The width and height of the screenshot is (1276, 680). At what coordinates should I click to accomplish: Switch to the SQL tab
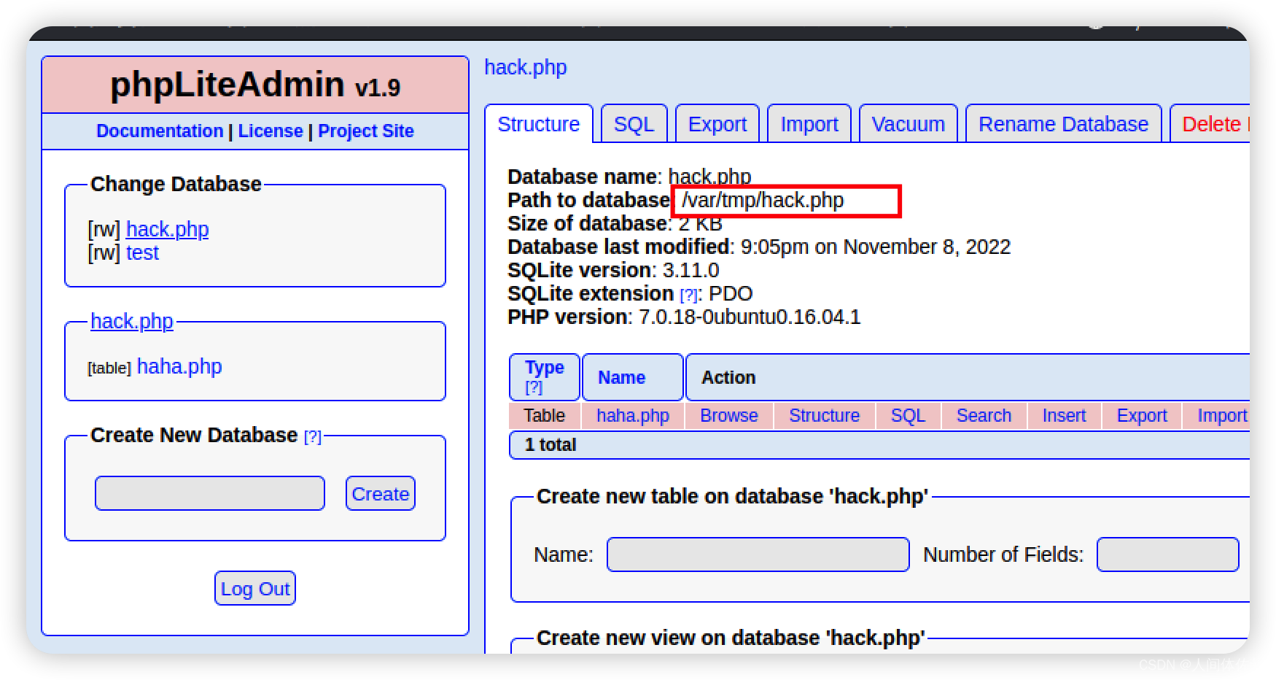pos(634,124)
